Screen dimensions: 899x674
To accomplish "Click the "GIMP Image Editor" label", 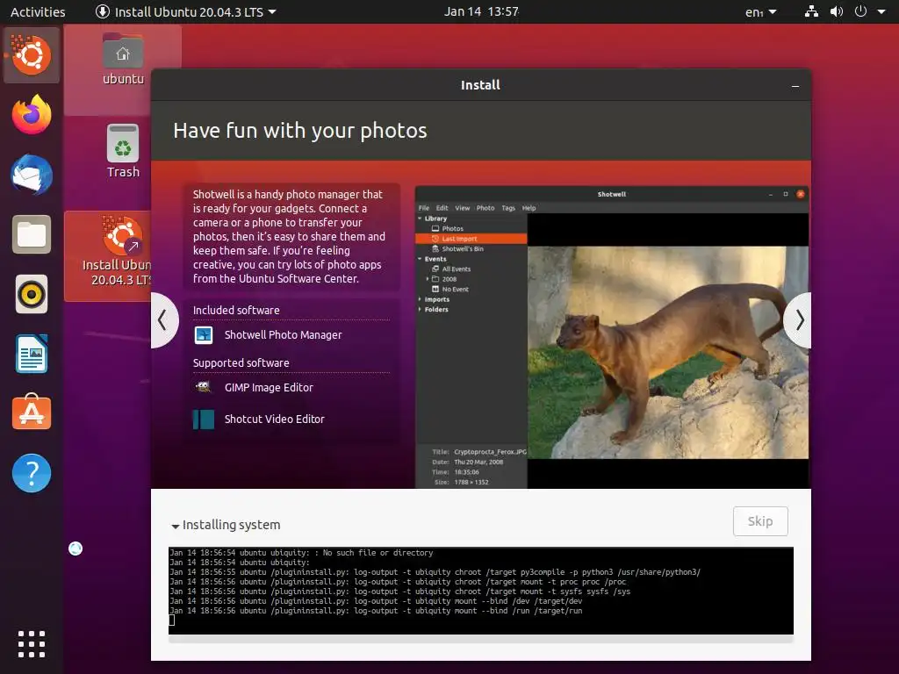I will [269, 387].
